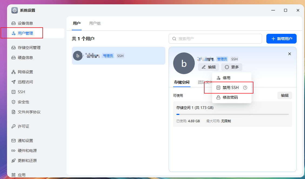Focus the 搜索用户 search field

[215, 39]
